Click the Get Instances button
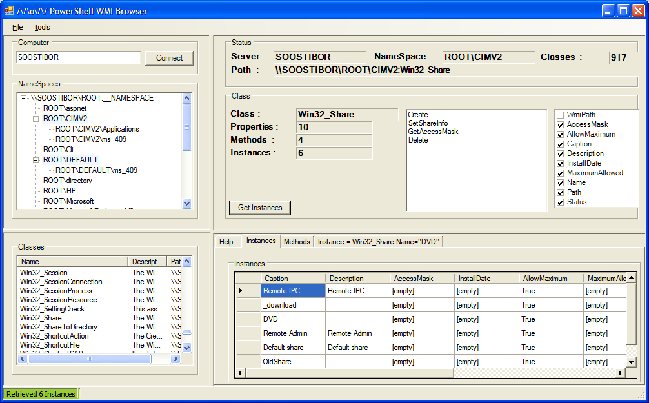This screenshot has height=403, width=649. pos(260,207)
